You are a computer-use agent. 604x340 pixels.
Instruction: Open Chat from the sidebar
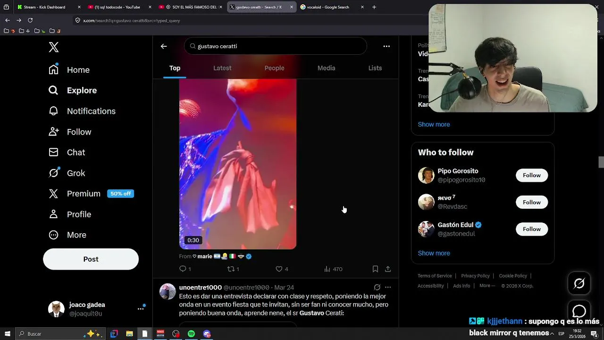point(67,153)
